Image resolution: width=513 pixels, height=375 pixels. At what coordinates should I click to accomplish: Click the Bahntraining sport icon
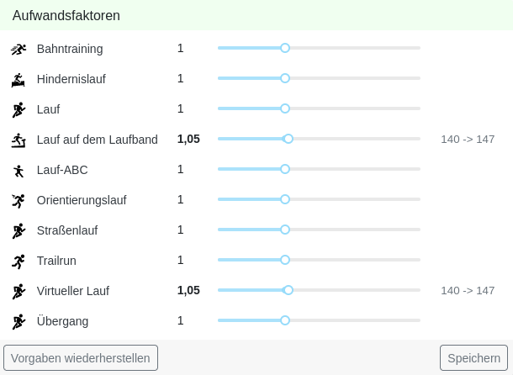[19, 49]
